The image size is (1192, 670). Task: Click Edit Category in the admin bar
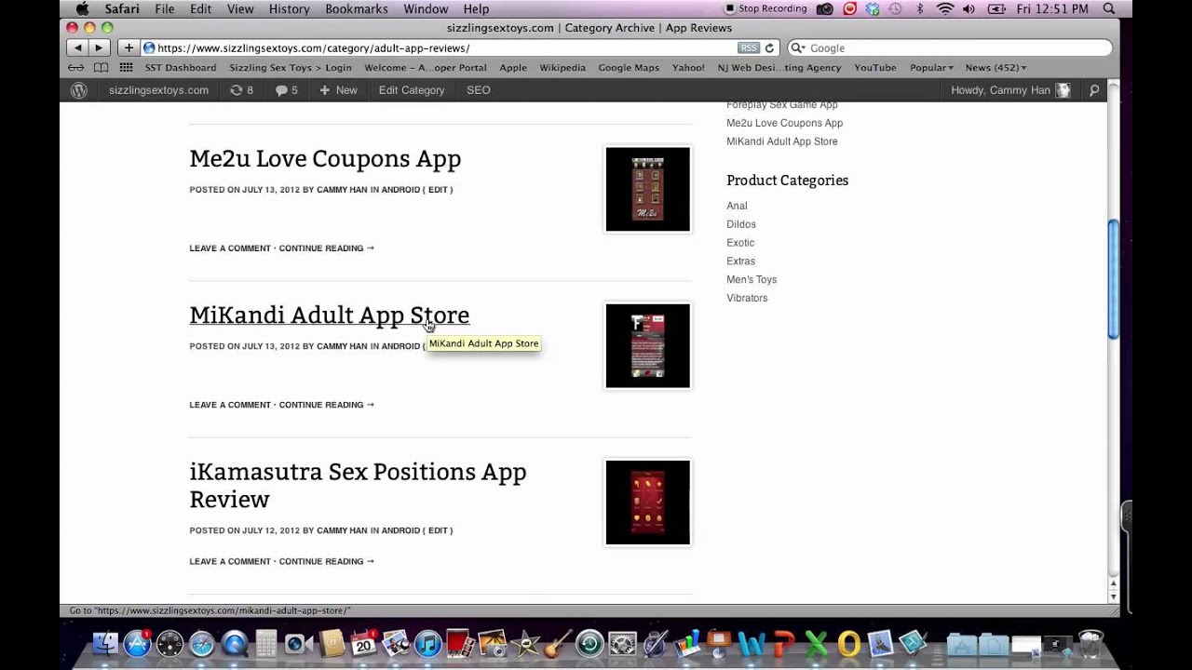[x=412, y=90]
